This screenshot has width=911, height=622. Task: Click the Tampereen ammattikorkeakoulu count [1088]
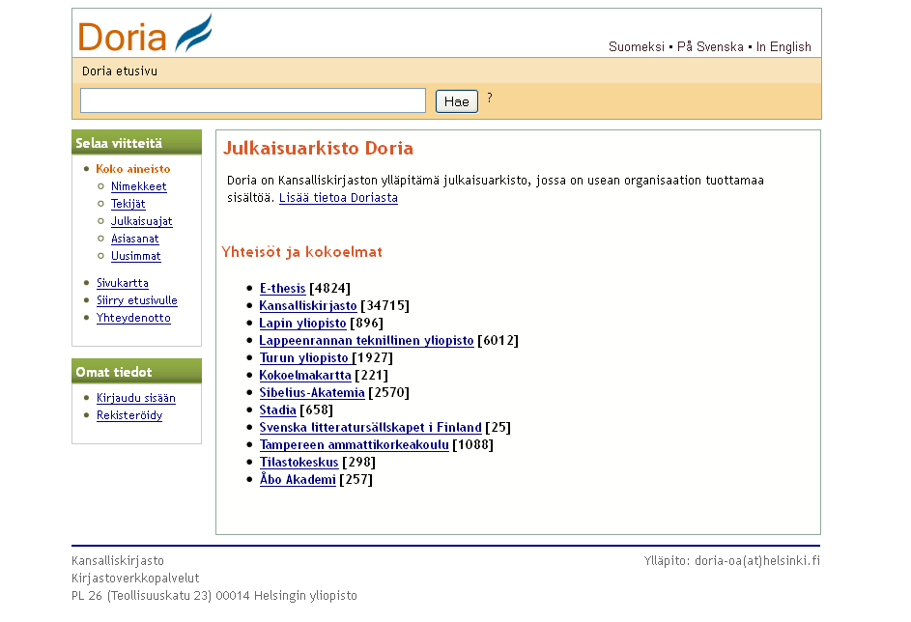[x=473, y=445]
